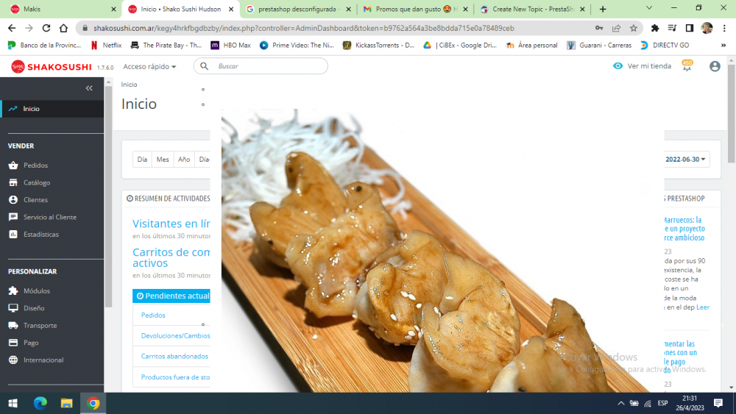This screenshot has width=736, height=414.
Task: Click the Ver mi tienda eye icon
Action: [x=618, y=66]
